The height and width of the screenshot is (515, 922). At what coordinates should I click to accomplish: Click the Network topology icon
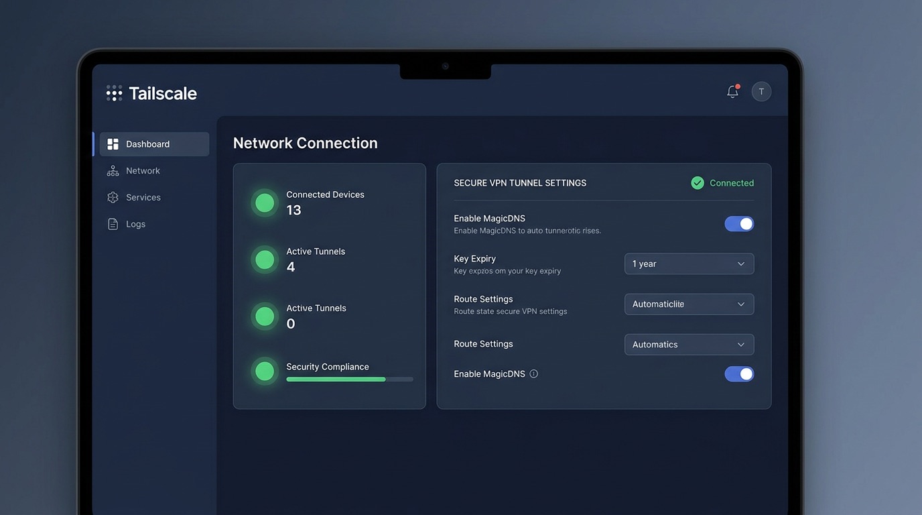(x=113, y=171)
